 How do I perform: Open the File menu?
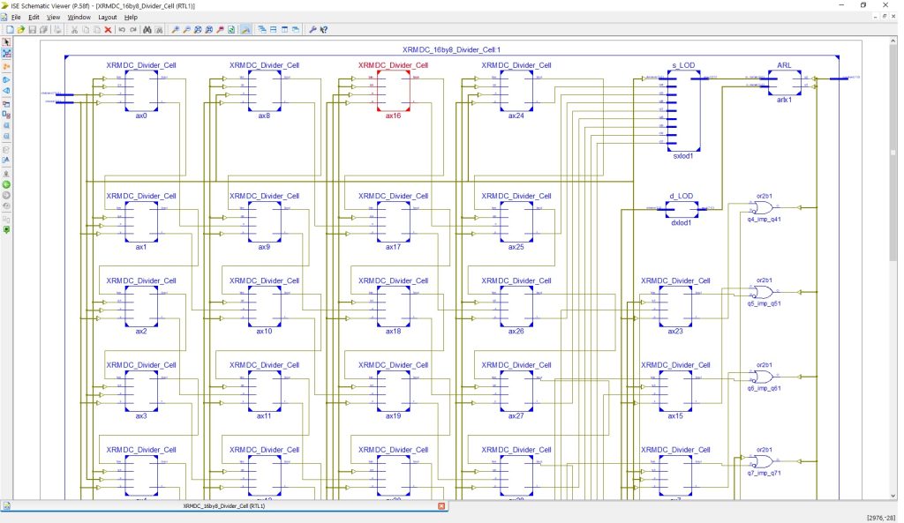[x=16, y=16]
